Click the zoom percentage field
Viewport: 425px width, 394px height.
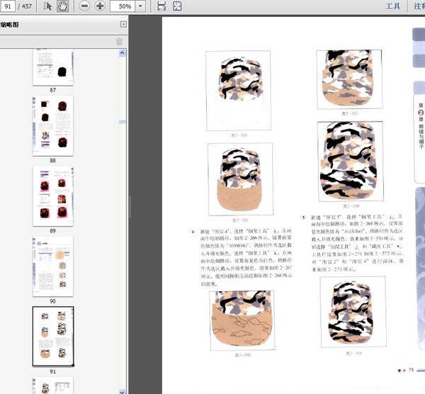click(x=124, y=6)
